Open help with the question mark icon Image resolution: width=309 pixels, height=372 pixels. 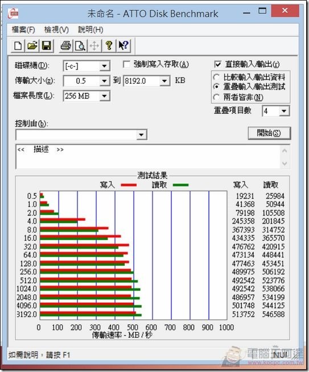click(x=109, y=46)
